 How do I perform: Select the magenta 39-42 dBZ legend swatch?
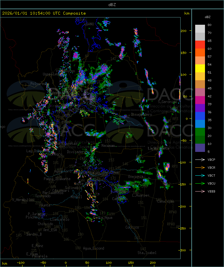coord(200,100)
